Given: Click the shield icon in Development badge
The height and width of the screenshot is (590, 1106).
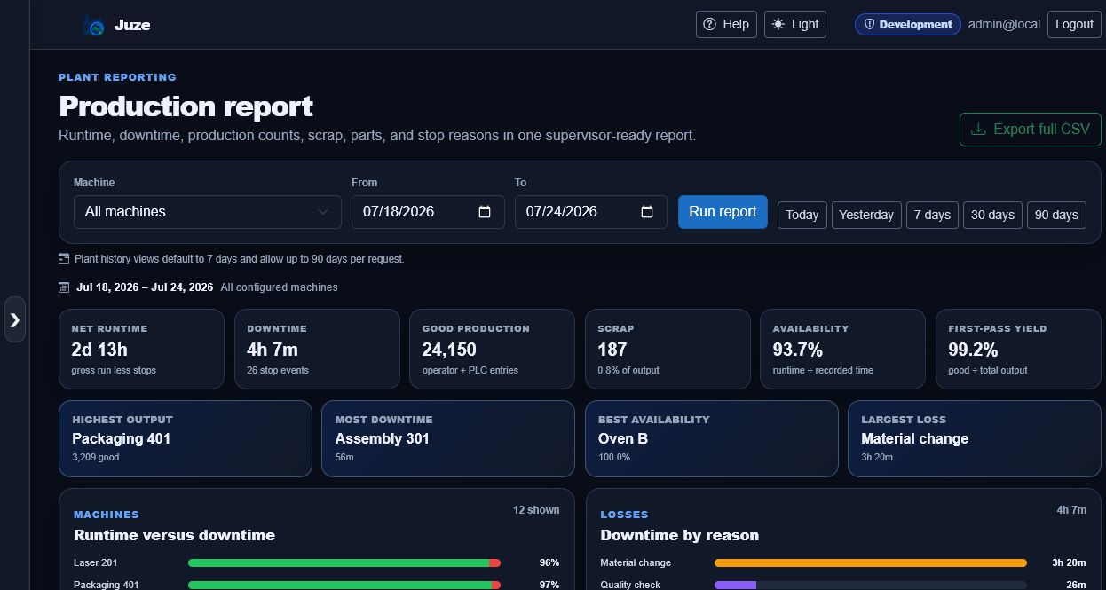Looking at the screenshot, I should [870, 25].
